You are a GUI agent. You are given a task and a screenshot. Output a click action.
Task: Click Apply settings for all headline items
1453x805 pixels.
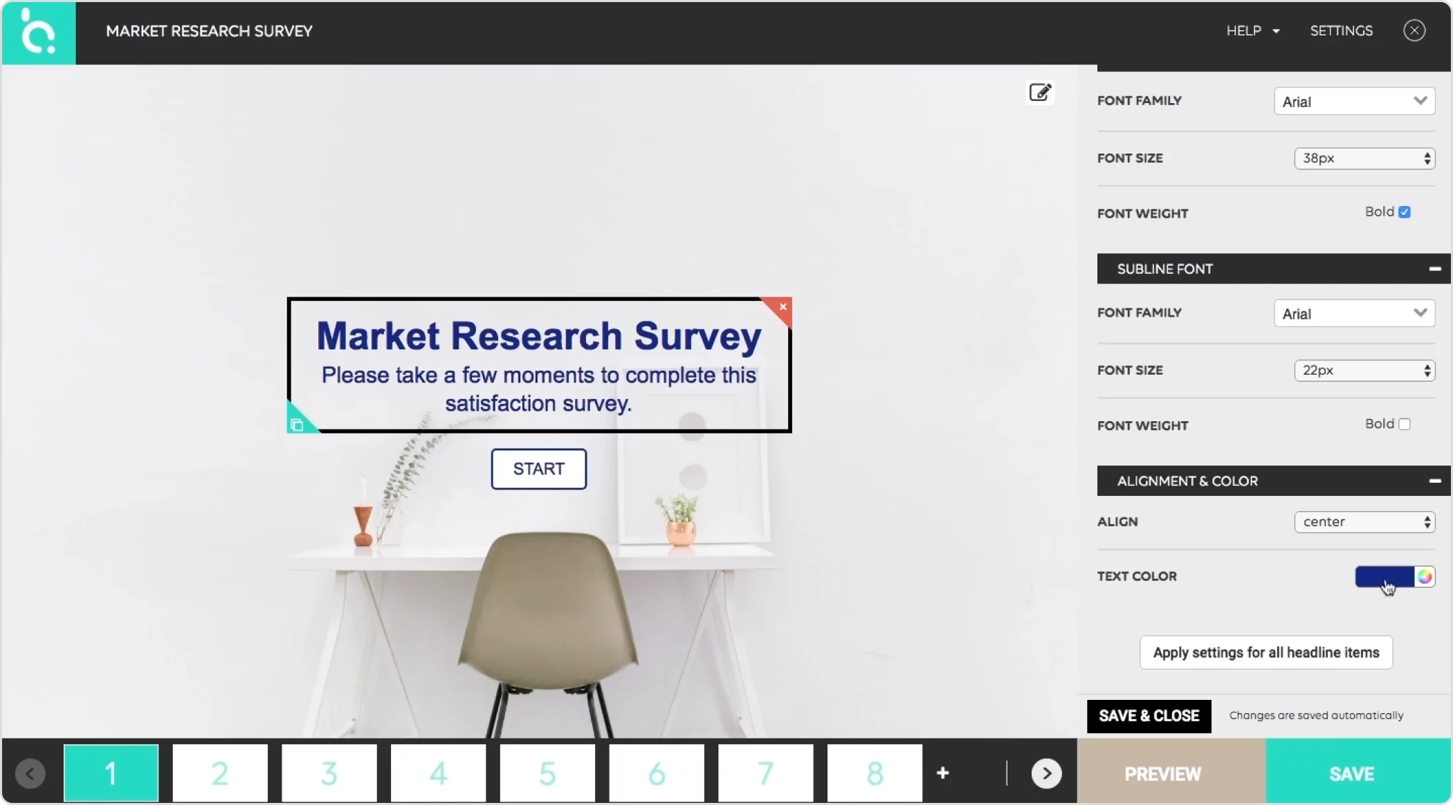click(1267, 652)
